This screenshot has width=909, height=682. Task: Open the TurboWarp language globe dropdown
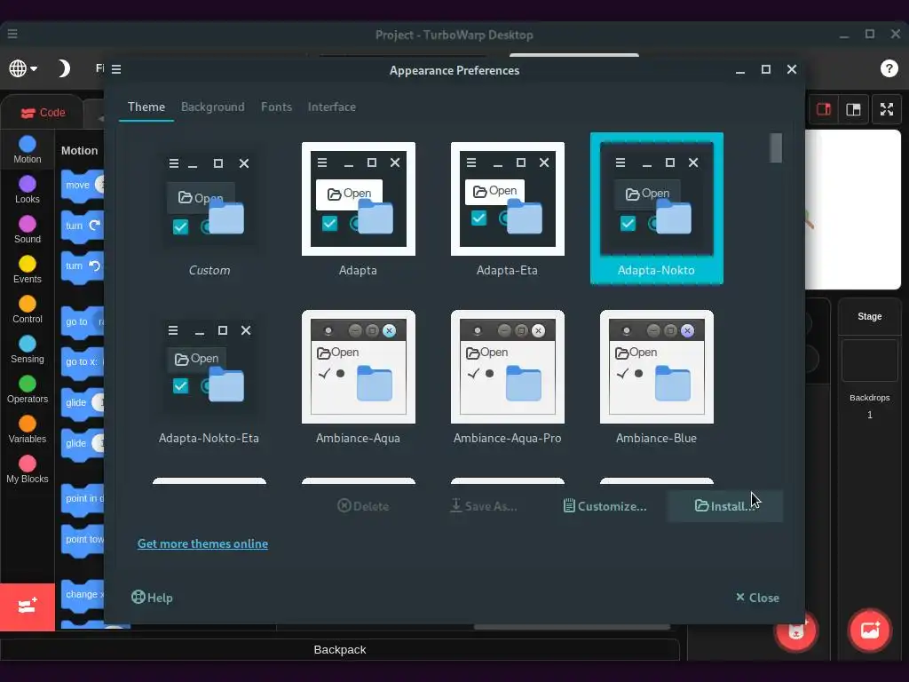[x=22, y=68]
